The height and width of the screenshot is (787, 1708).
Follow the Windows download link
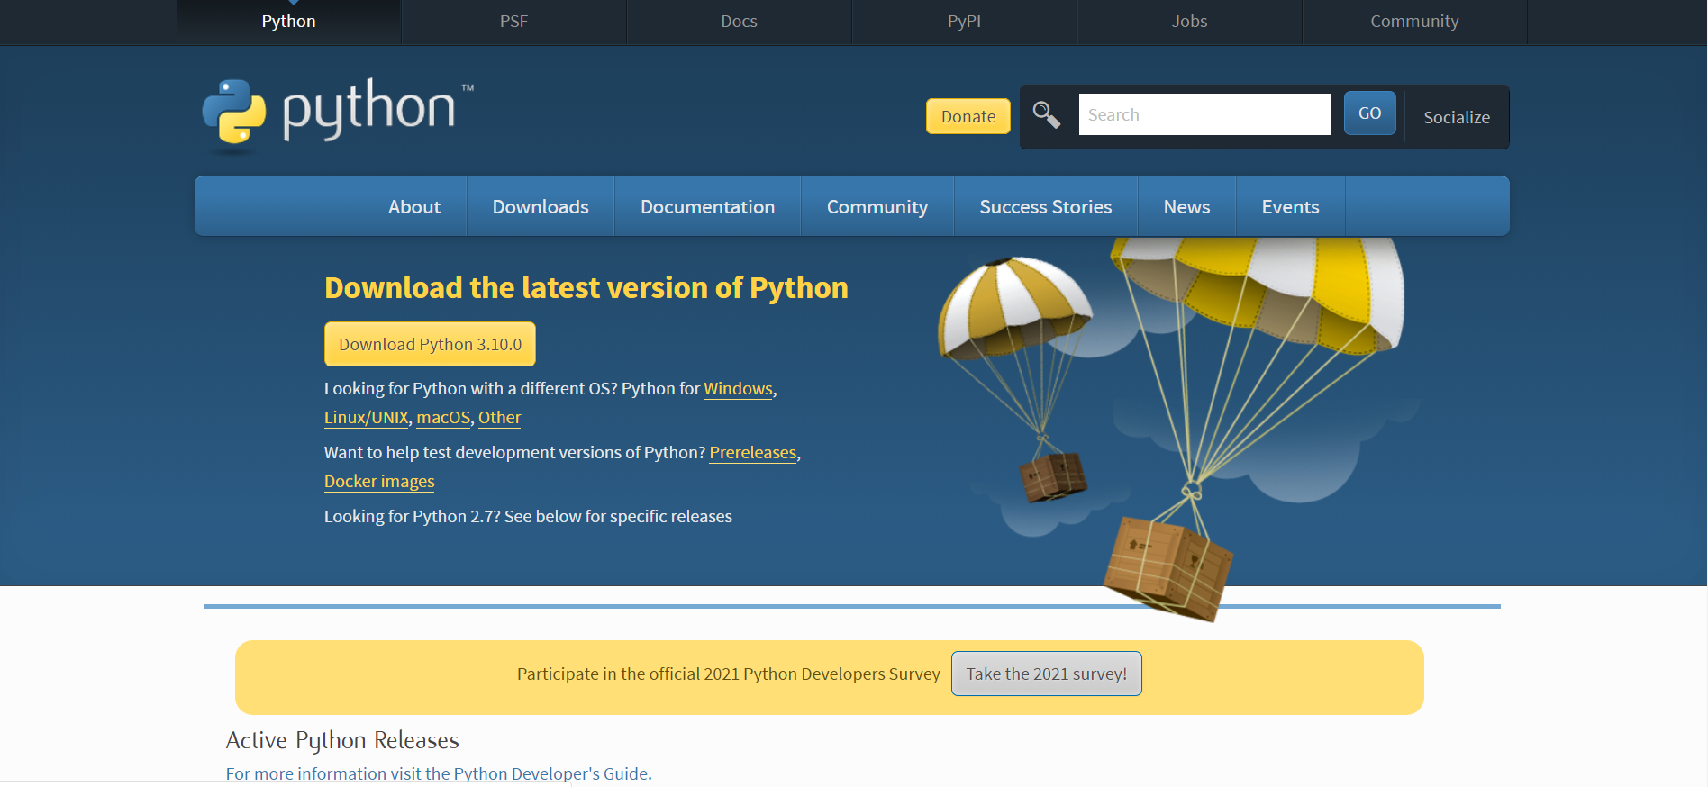click(x=738, y=389)
